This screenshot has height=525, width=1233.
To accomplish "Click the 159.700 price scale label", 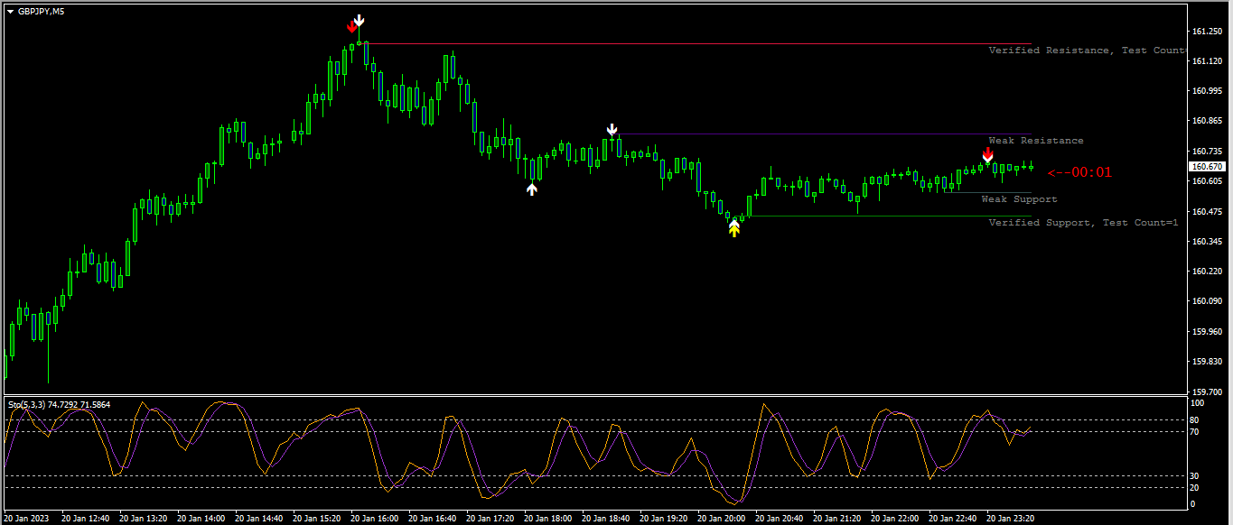I will pyautogui.click(x=1207, y=392).
